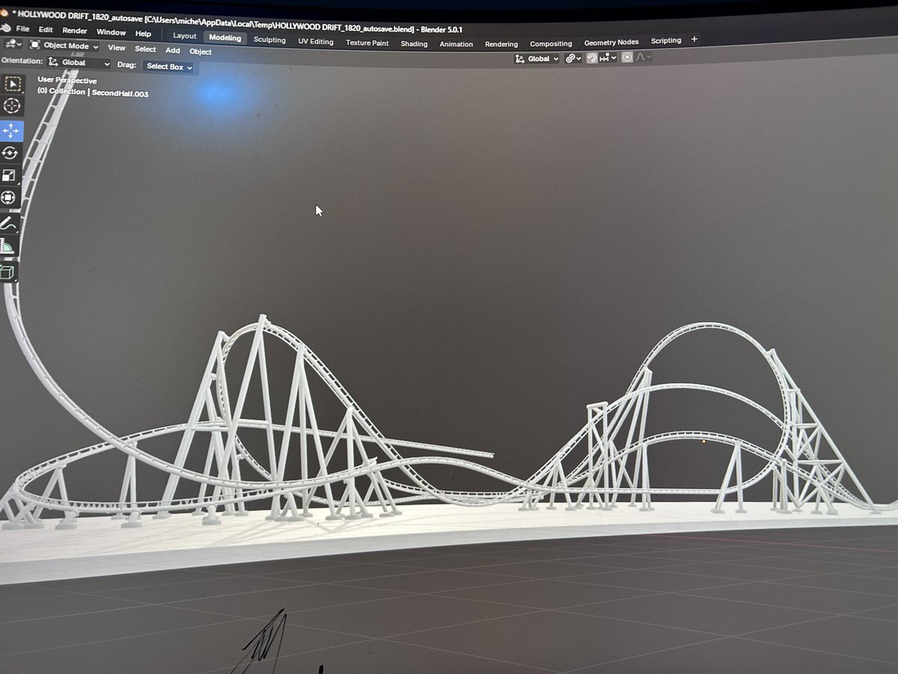Click the Blender logo icon

[x=6, y=28]
